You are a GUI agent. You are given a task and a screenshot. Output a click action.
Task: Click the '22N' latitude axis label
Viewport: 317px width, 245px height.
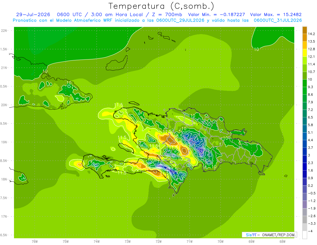coord(4,31)
